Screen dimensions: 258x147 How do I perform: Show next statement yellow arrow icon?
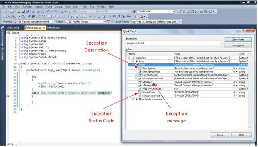tap(110, 17)
